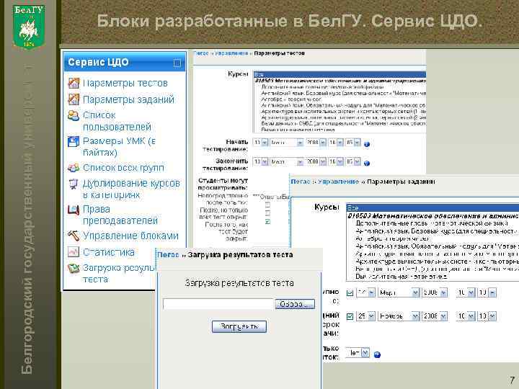Screen dimensions: 519x389
Task: Select 010503 Математическое обеспечение in Параметры заданий list
Action: coord(433,216)
